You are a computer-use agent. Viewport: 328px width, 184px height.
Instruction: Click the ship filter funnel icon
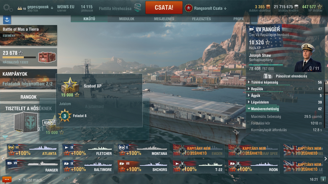pyautogui.click(x=5, y=138)
